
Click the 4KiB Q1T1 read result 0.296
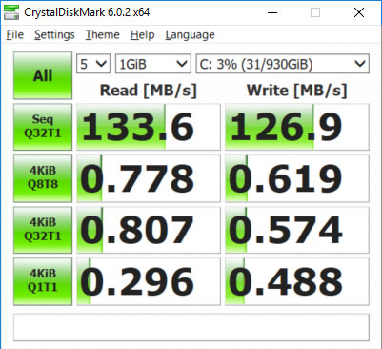click(x=149, y=281)
